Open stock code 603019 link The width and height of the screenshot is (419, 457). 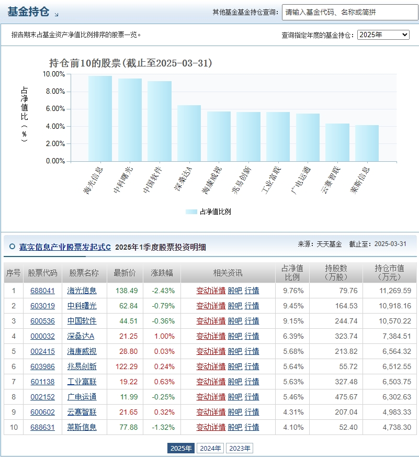[x=42, y=306]
